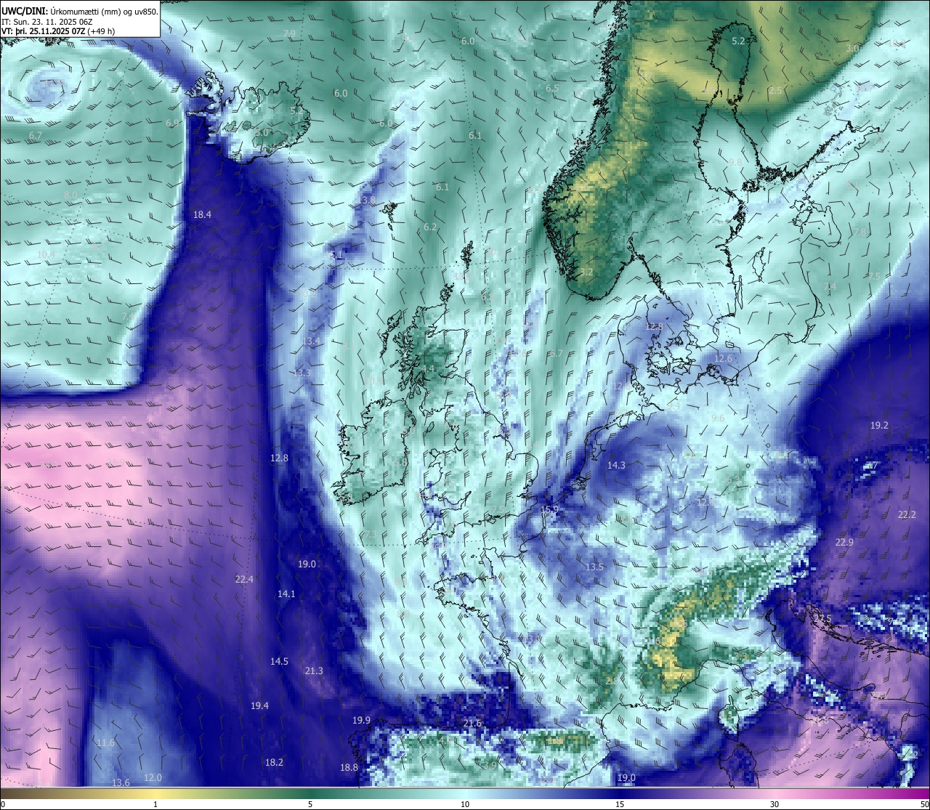
Task: Click the 9.6 value over Poland
Action: [x=718, y=418]
